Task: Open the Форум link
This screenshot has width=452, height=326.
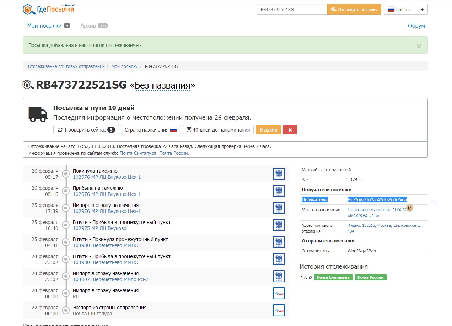Action: 416,26
